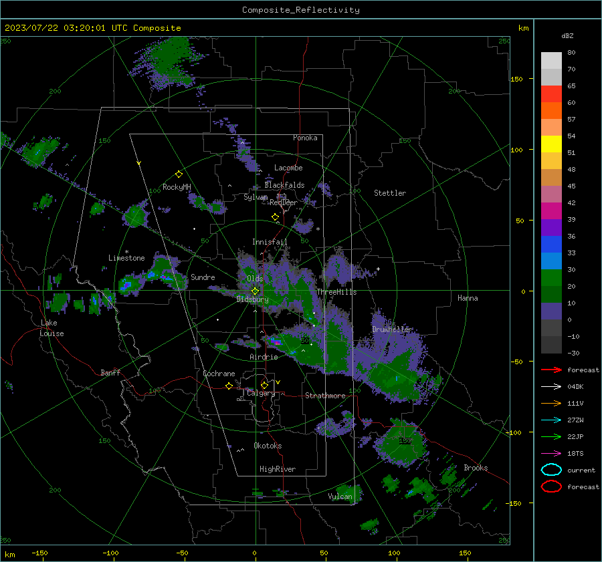Click the yellow diamond marker above Calgary
Viewport: 602px width, 562px height.
click(264, 385)
